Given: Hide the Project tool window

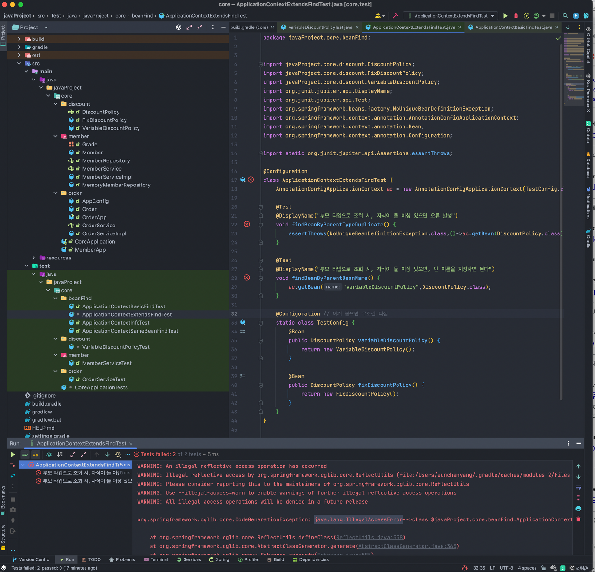Looking at the screenshot, I should pyautogui.click(x=223, y=27).
